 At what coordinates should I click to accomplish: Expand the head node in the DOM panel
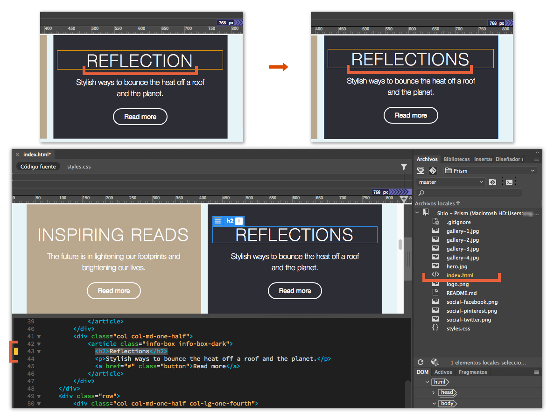(x=434, y=392)
